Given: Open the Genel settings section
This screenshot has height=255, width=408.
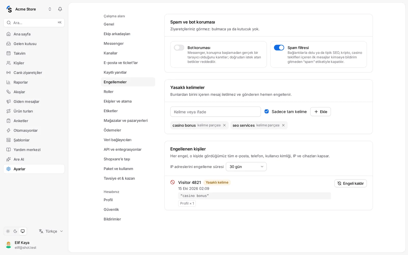Looking at the screenshot, I should [x=128, y=24].
